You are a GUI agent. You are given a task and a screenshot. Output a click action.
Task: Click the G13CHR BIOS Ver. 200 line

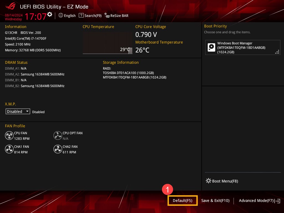pyautogui.click(x=23, y=33)
